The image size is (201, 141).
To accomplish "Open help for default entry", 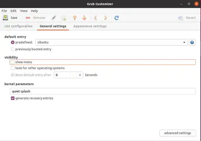I will 192,42.
